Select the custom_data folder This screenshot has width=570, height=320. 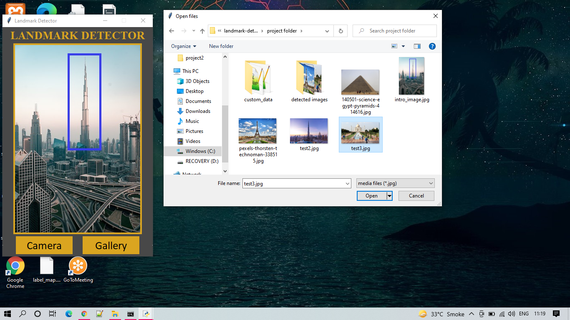point(258,80)
